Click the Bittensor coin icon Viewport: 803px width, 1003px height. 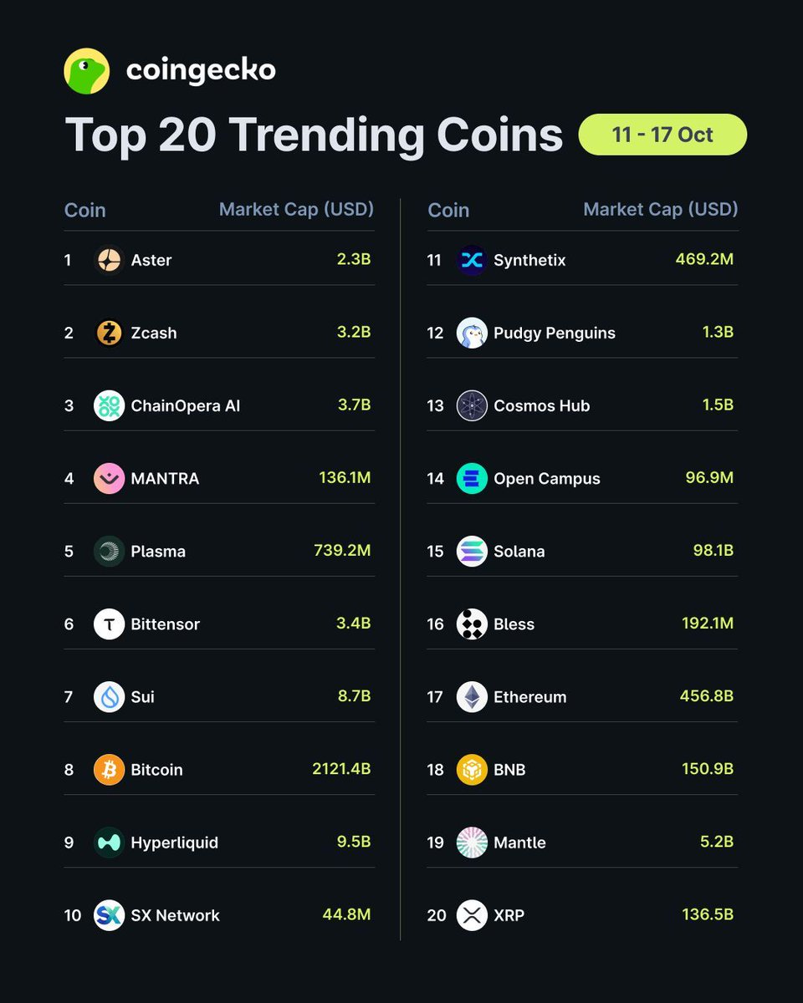(x=109, y=624)
